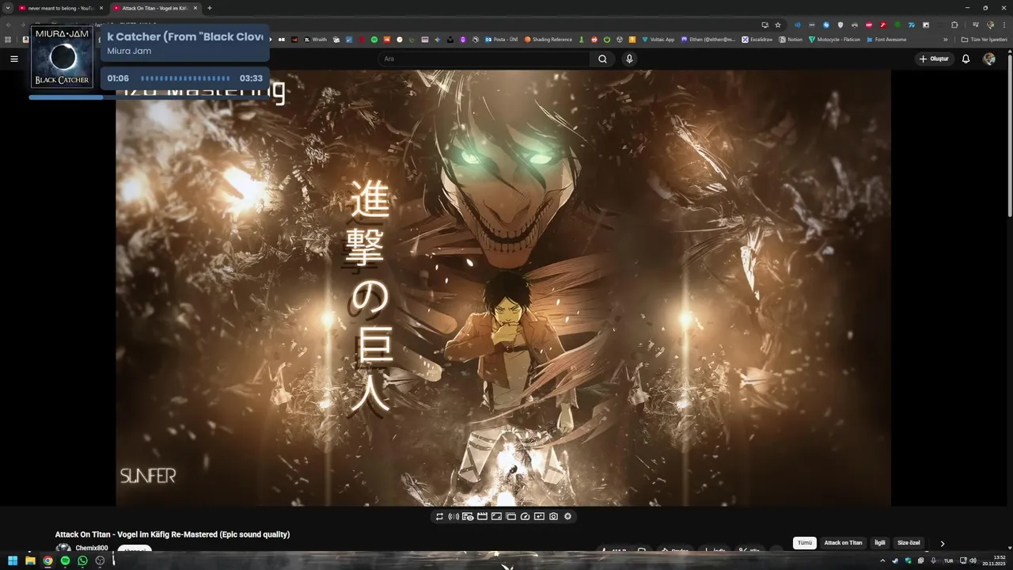Show hidden system tray icons
Screen dimensions: 1013x570
[x=882, y=560]
